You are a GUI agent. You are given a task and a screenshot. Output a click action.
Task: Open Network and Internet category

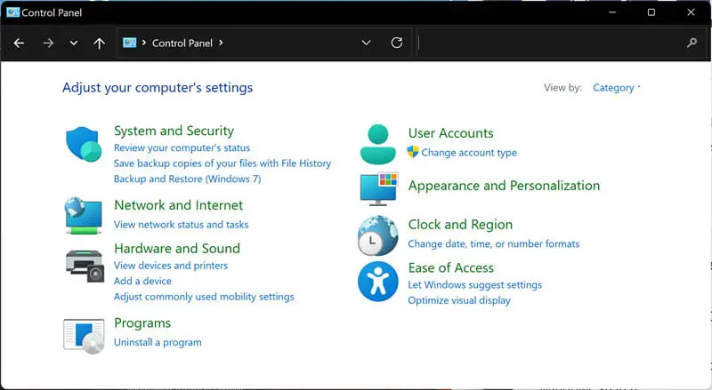point(179,205)
